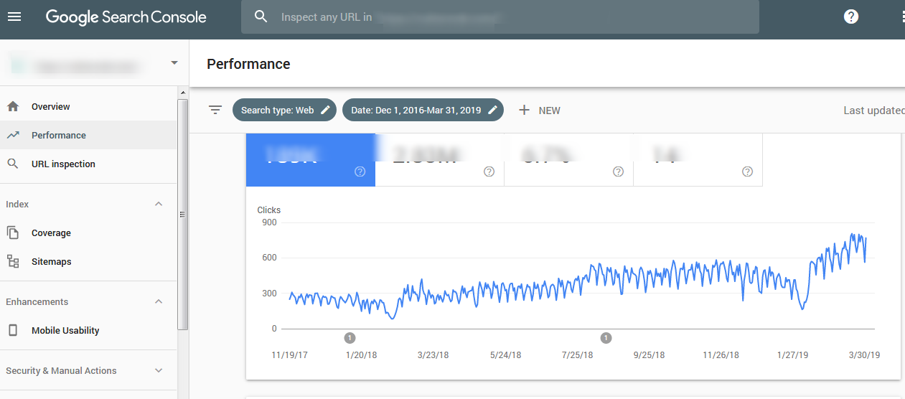Collapse the Enhancements section
The width and height of the screenshot is (905, 399).
[x=159, y=302]
